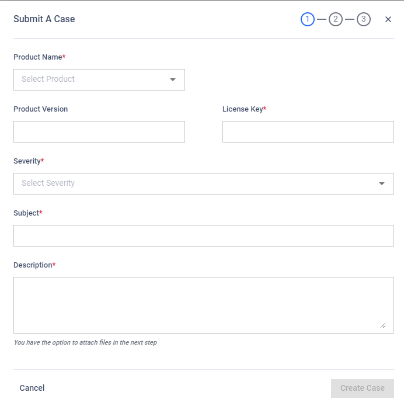The width and height of the screenshot is (404, 406).
Task: Click the Create Case button
Action: [x=363, y=388]
